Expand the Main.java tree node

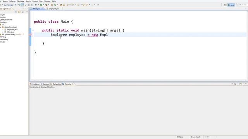(x=3, y=32)
